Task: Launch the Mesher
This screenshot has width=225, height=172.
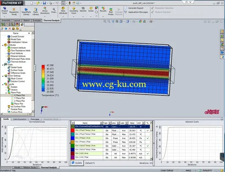Action: pos(83,9)
